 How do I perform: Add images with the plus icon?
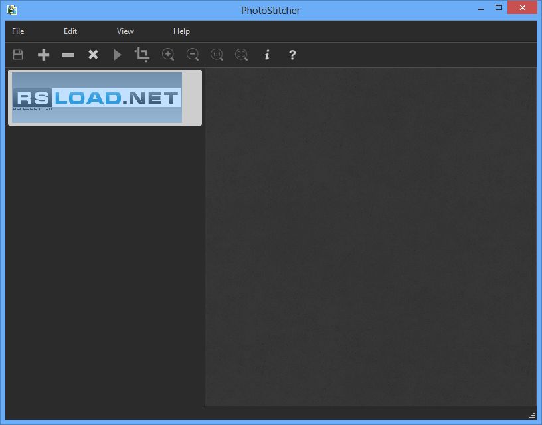[43, 55]
